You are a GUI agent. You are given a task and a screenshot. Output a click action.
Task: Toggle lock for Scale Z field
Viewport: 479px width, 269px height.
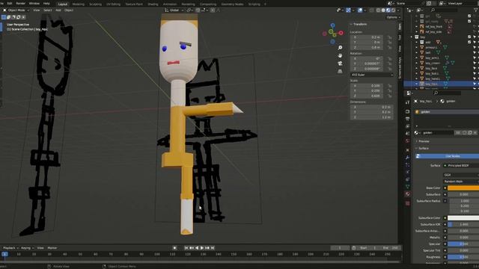389,96
